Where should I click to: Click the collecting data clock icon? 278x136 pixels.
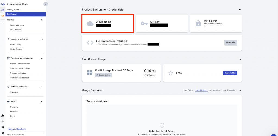(162, 125)
